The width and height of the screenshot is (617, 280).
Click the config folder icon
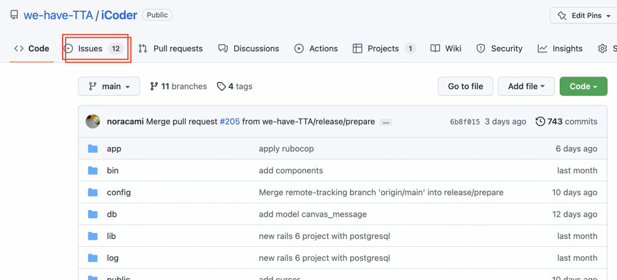(x=93, y=193)
